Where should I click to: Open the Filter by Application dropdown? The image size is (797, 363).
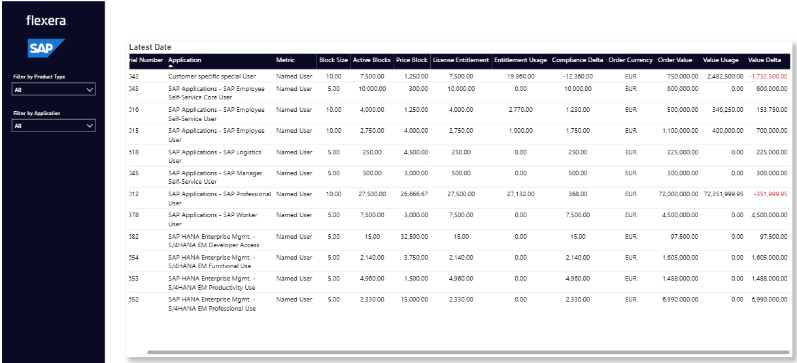[x=54, y=126]
